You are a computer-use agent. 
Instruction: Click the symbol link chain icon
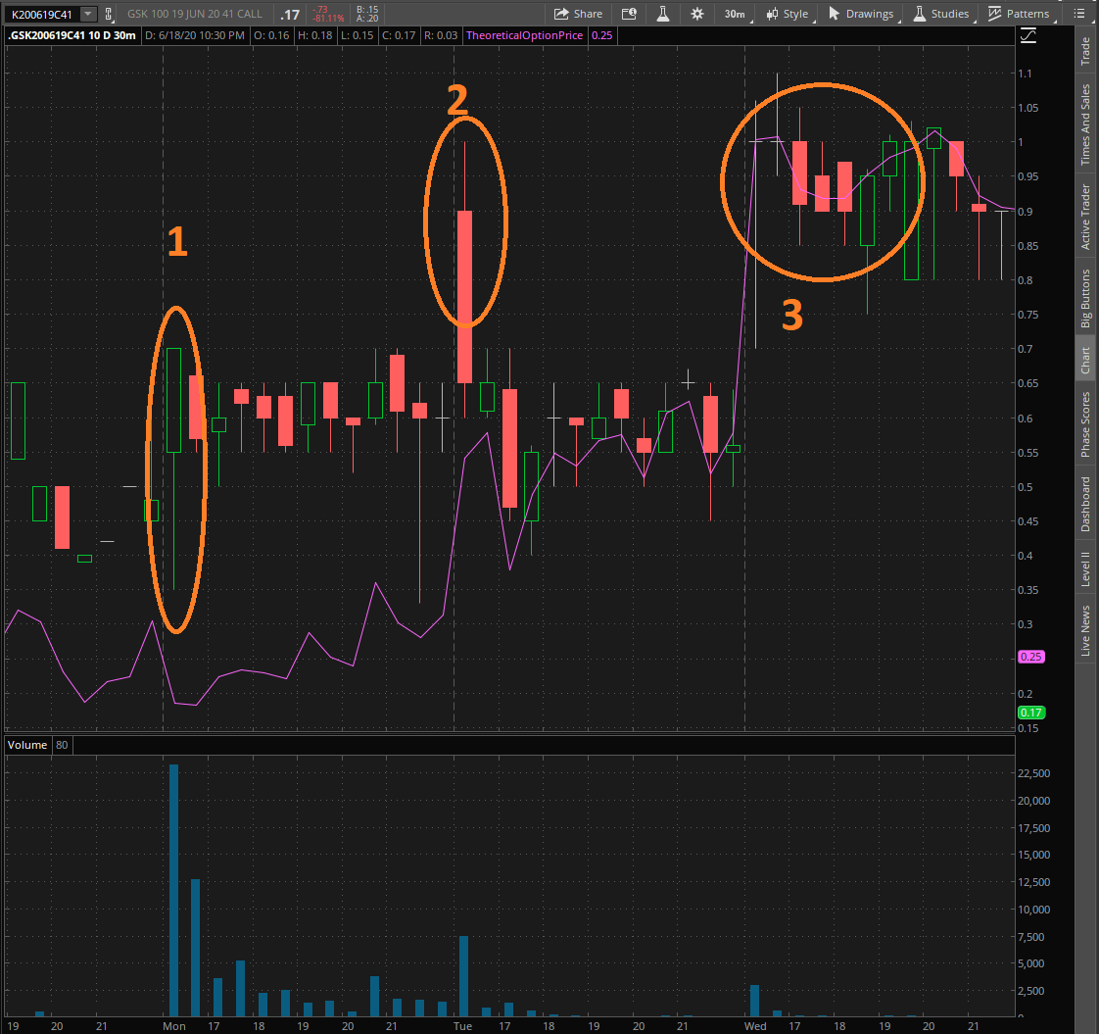(110, 14)
